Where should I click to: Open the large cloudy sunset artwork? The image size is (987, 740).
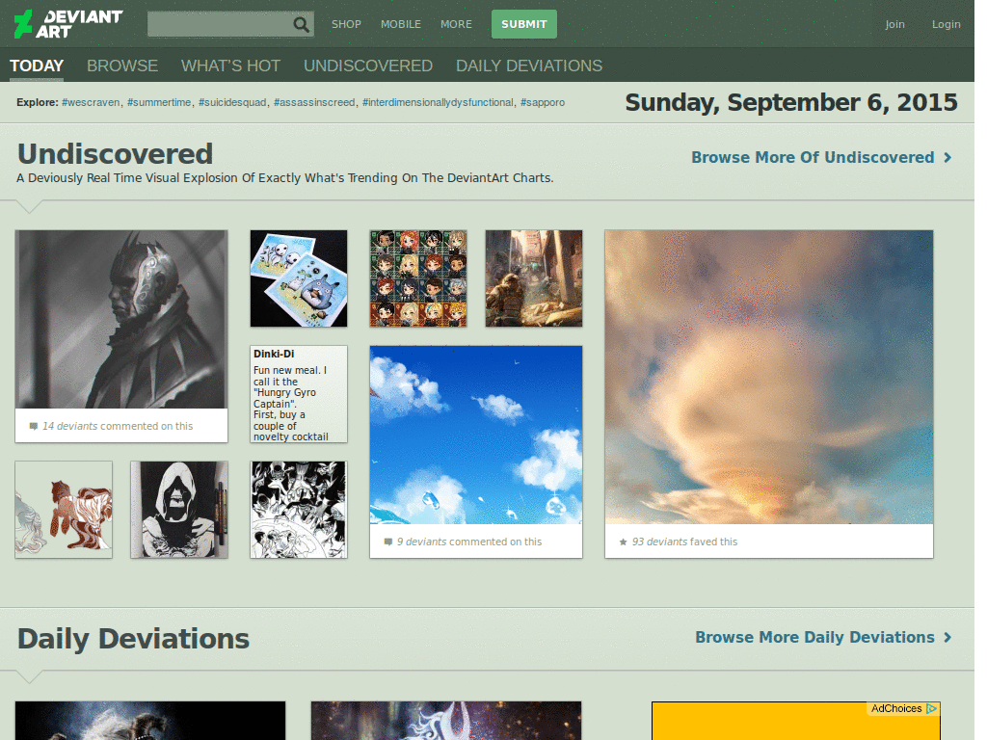point(769,377)
